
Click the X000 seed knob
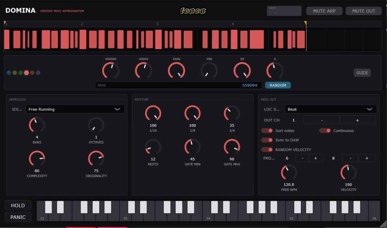(x=176, y=70)
